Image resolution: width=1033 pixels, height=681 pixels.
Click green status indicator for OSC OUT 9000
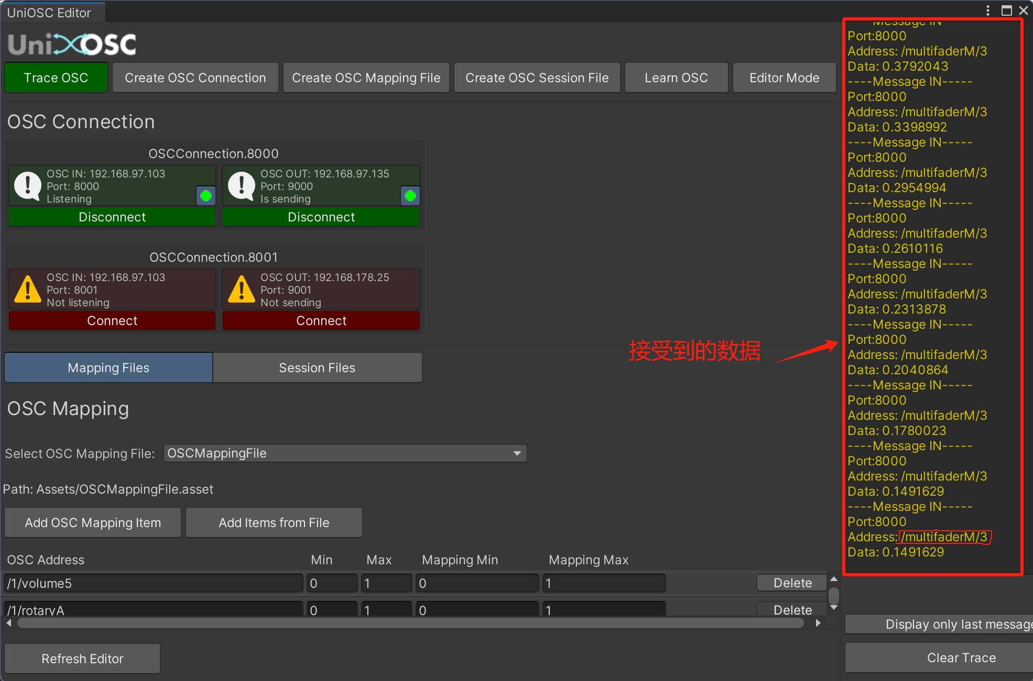[410, 196]
